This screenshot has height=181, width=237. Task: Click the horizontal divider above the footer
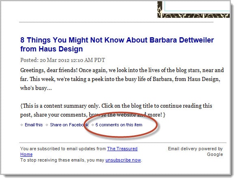(x=123, y=143)
